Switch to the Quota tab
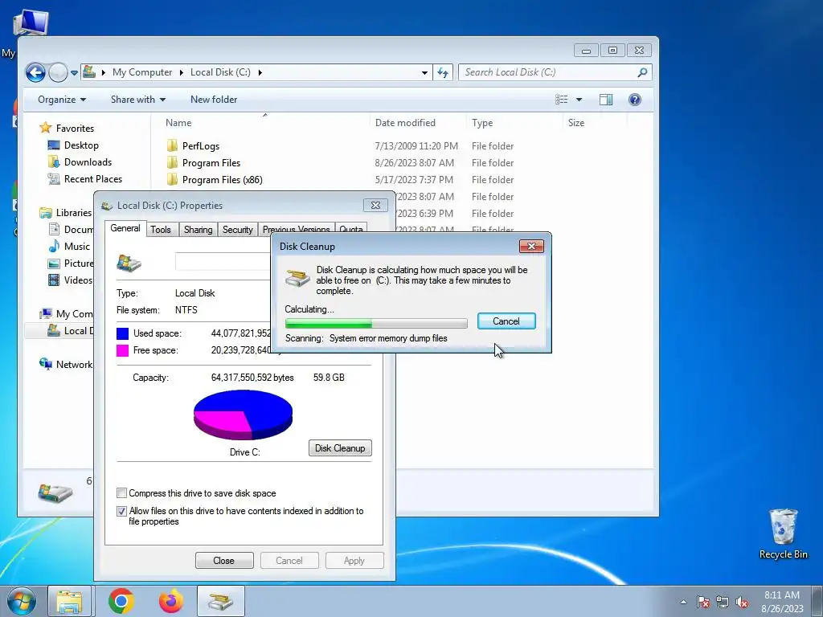 coord(350,229)
